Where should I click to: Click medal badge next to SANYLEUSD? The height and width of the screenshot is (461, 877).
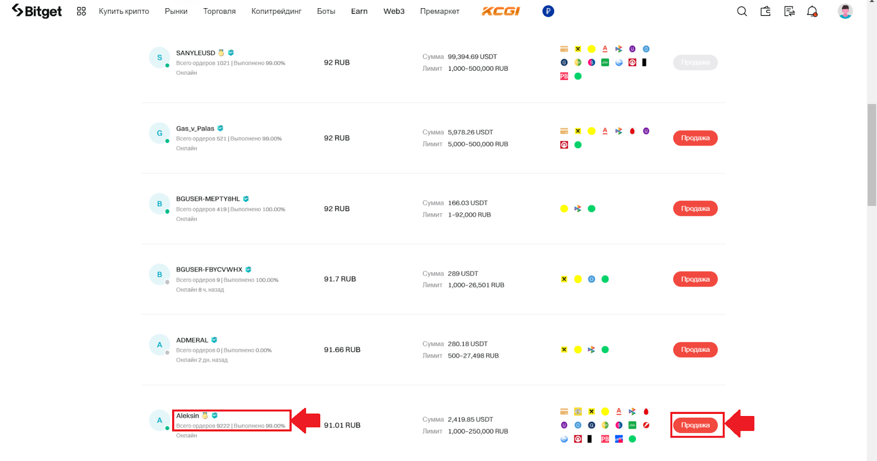(x=221, y=53)
